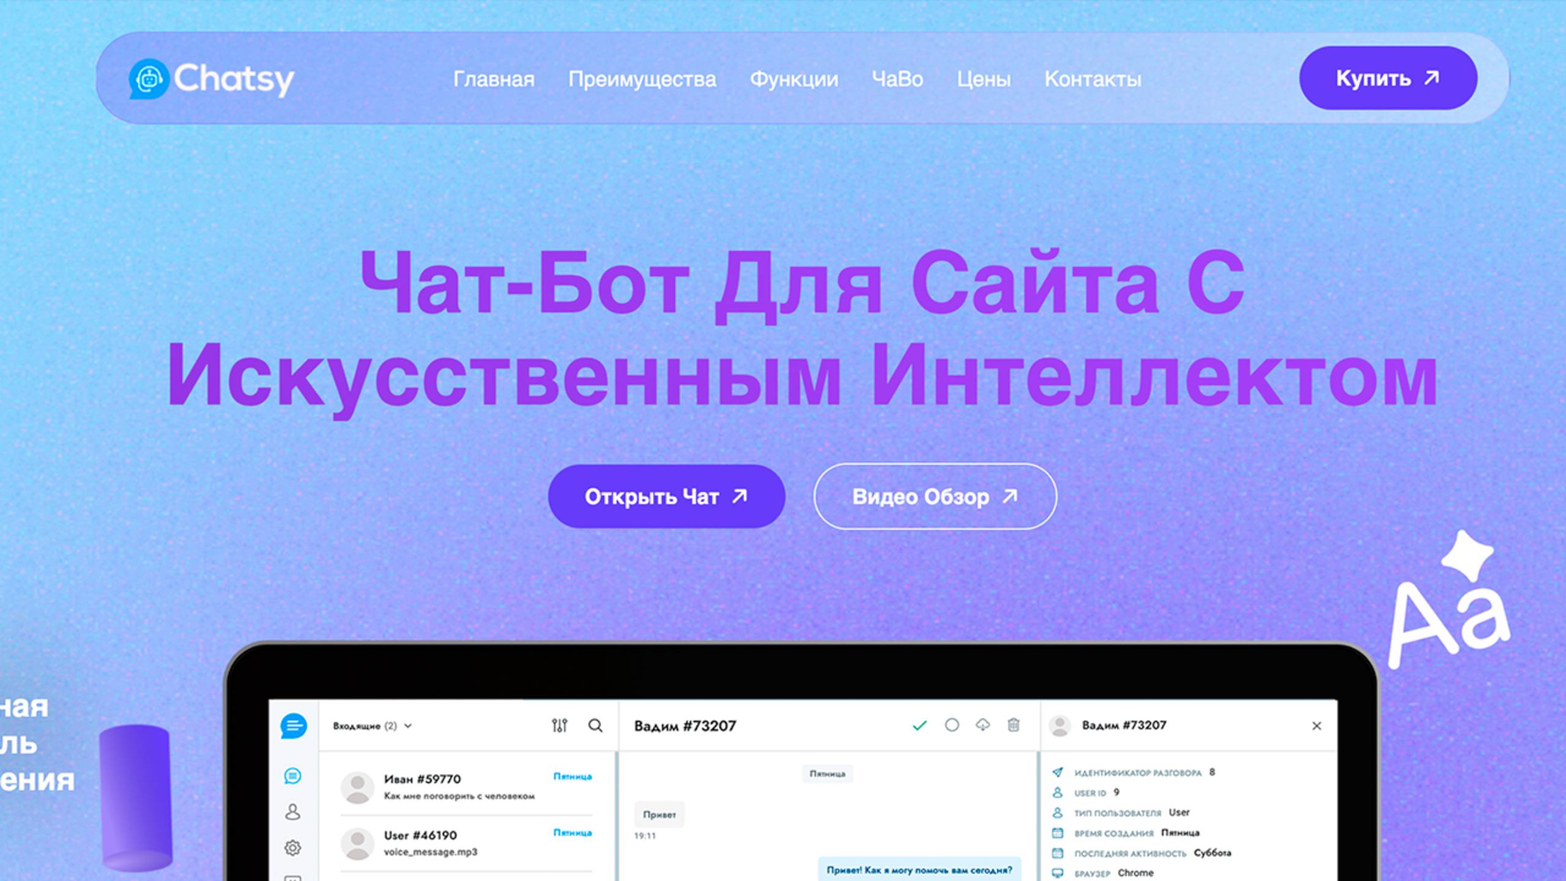Toggle the circle status icon in conversation header
1566x881 pixels.
pyautogui.click(x=952, y=725)
